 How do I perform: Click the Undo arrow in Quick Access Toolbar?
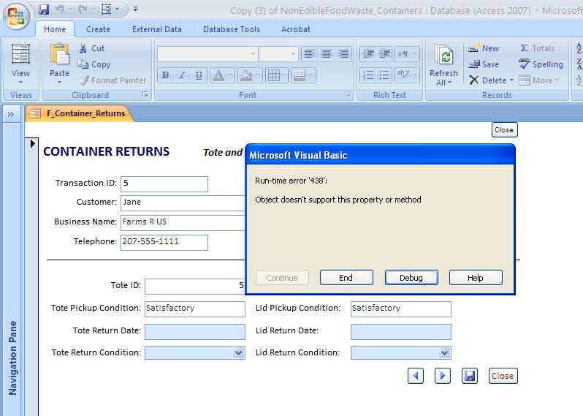(59, 10)
